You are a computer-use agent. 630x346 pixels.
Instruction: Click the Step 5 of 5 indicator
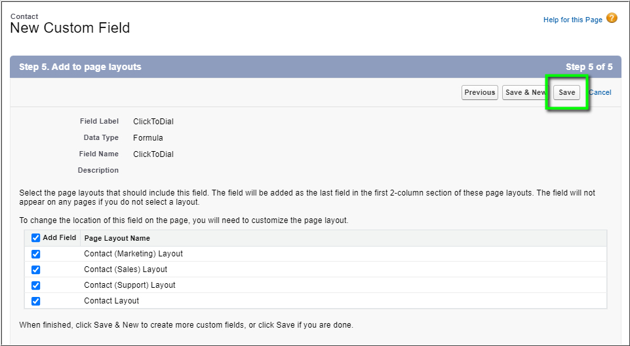point(589,67)
